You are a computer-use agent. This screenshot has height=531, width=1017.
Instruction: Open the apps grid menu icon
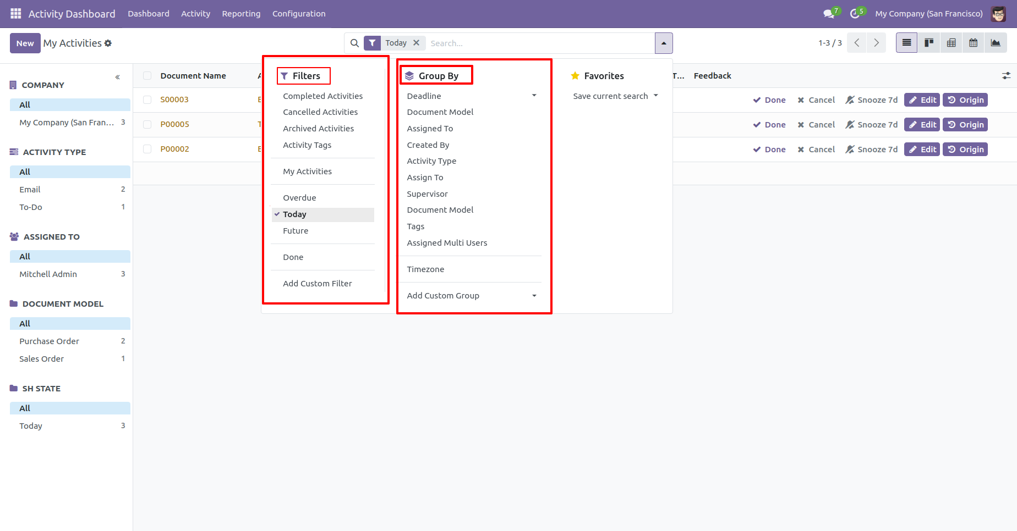[16, 14]
